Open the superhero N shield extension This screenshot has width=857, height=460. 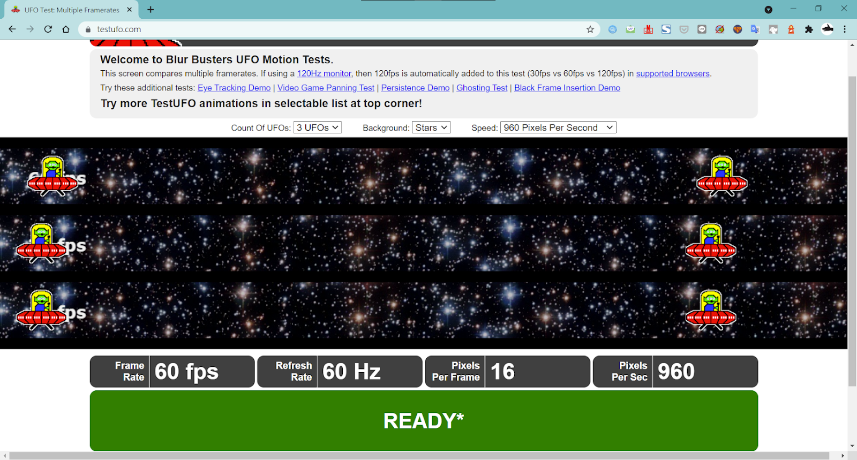coord(738,29)
